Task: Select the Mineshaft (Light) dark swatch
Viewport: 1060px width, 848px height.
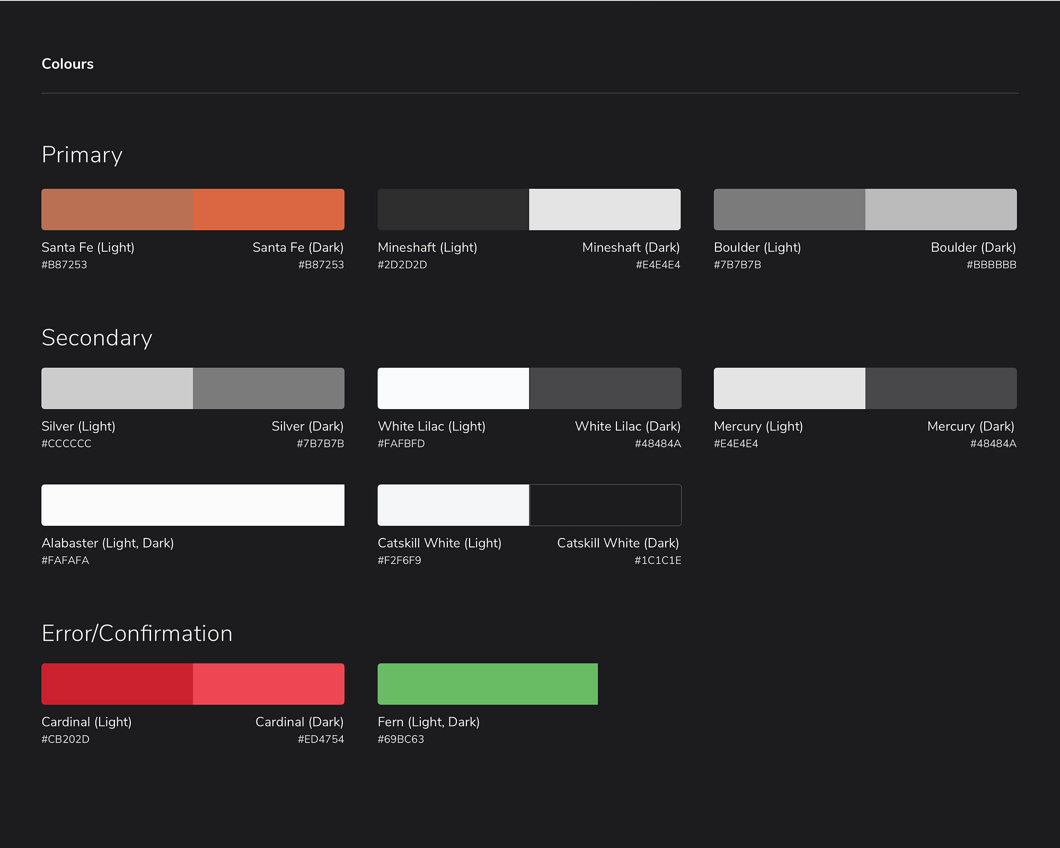Action: [x=453, y=209]
